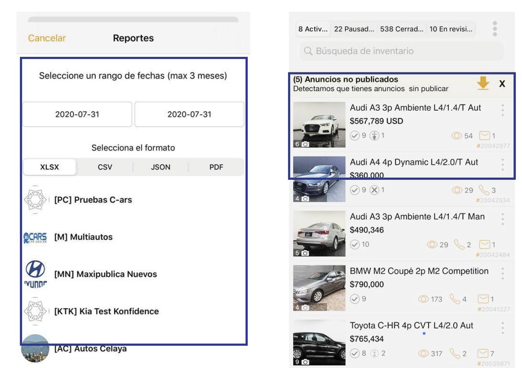Open the Audi A3 Ambiente Man listing photo
This screenshot has height=368, width=522.
319,233
